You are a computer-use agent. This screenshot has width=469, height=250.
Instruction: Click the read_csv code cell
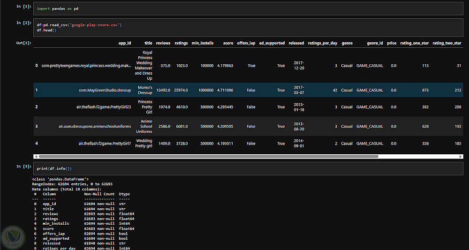(x=248, y=28)
